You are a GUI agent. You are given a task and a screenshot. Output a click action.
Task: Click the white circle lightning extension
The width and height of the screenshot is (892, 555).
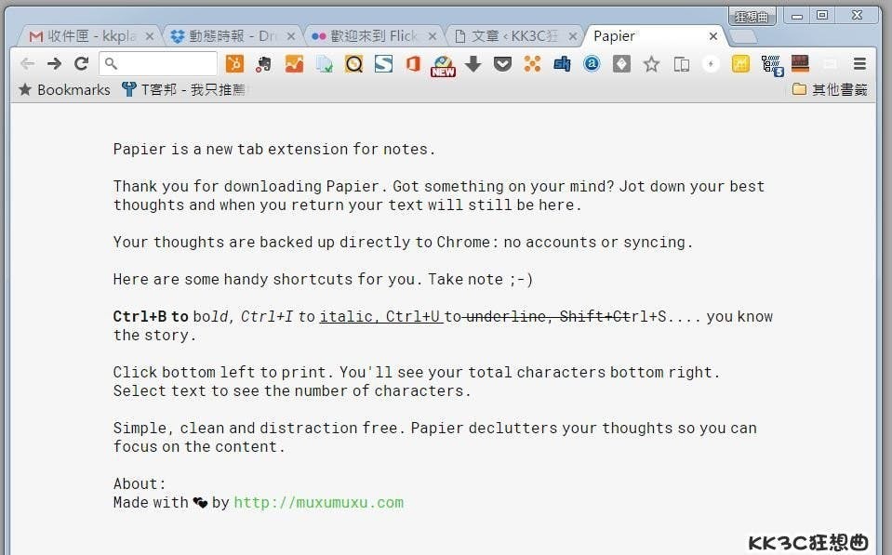711,64
